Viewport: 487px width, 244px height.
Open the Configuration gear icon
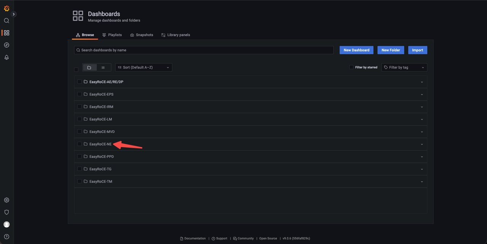tap(6, 200)
